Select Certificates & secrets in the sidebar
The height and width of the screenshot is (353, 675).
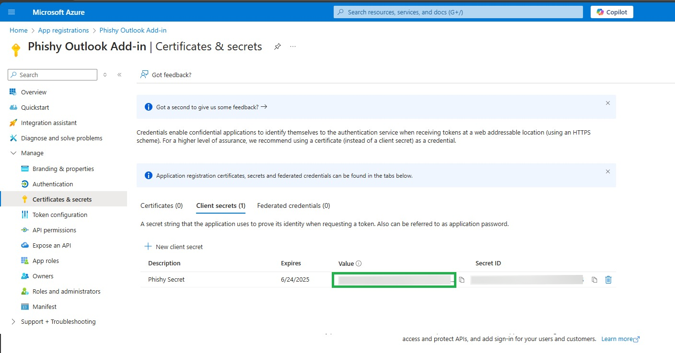point(64,199)
